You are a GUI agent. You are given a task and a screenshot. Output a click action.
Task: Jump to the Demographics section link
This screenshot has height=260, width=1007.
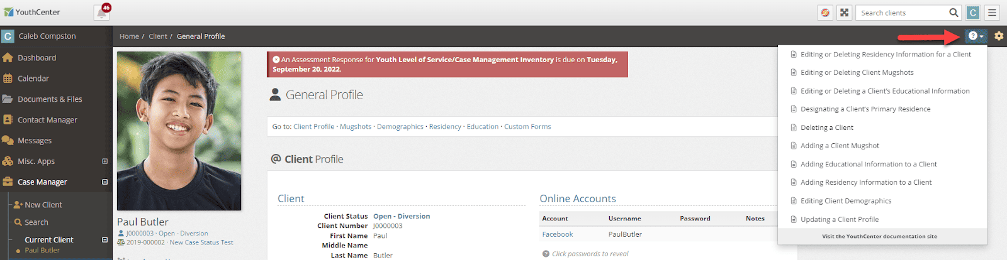click(400, 127)
